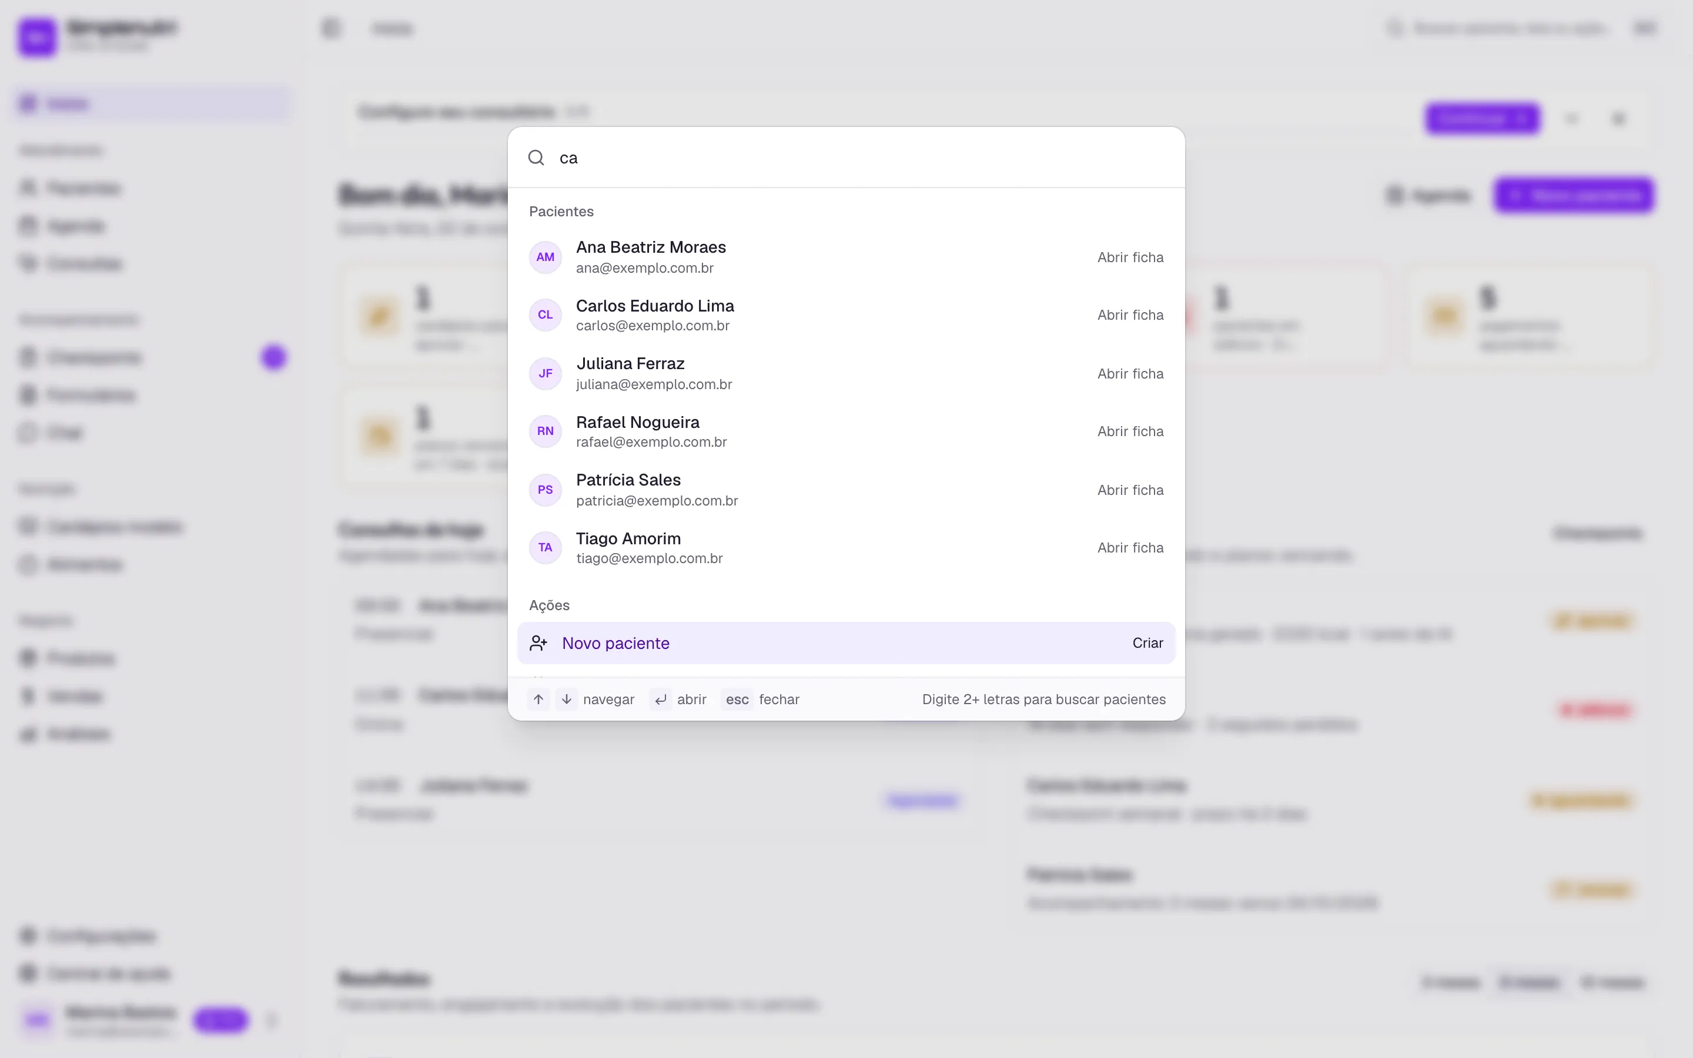Click the esc key hint to close
Viewport: 1693px width, 1058px height.
point(737,699)
